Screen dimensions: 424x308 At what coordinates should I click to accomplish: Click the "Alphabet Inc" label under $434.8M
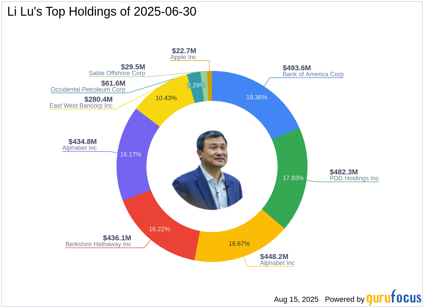pyautogui.click(x=80, y=148)
